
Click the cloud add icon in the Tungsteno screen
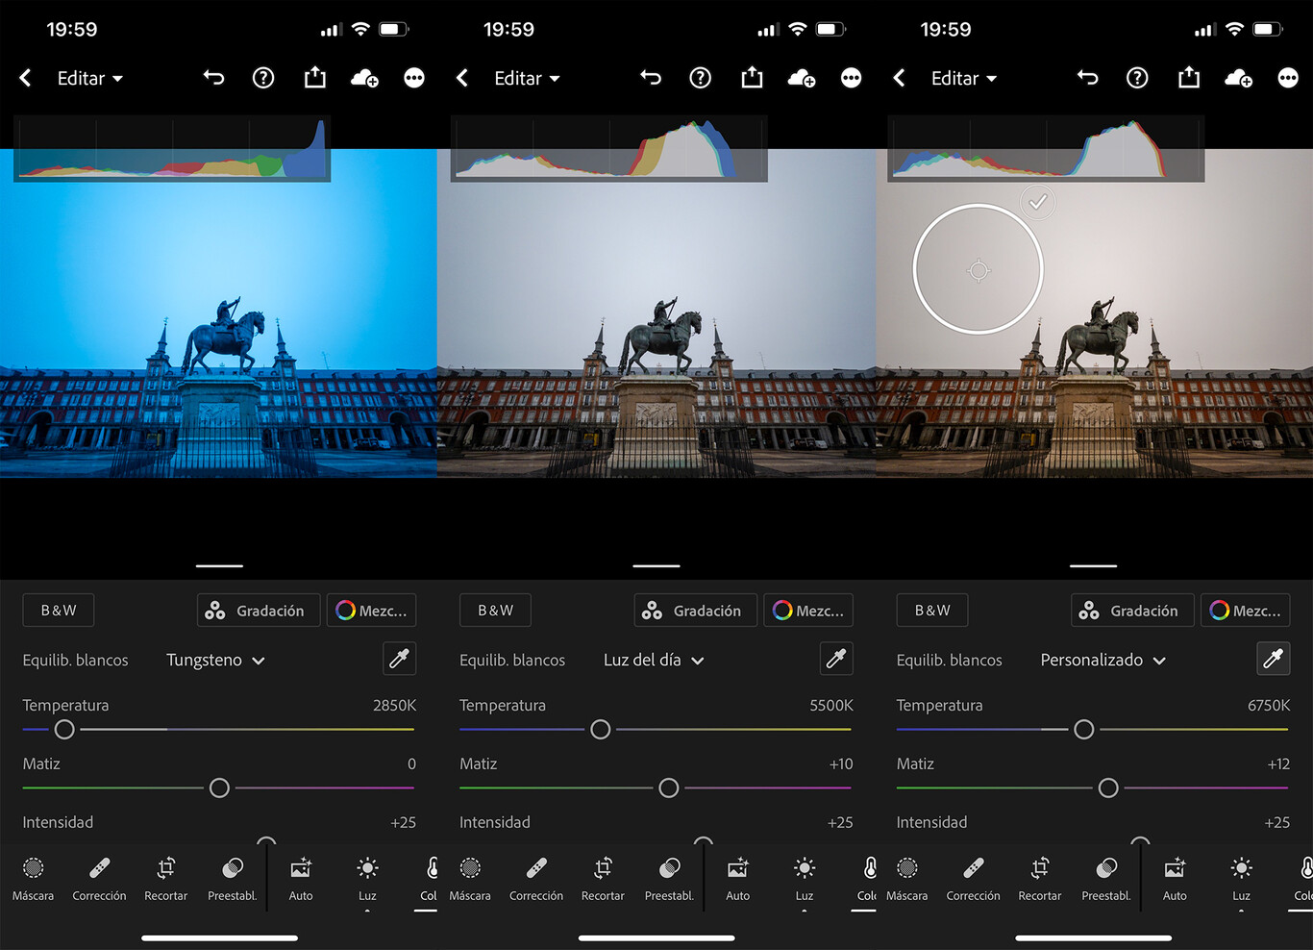pos(364,79)
